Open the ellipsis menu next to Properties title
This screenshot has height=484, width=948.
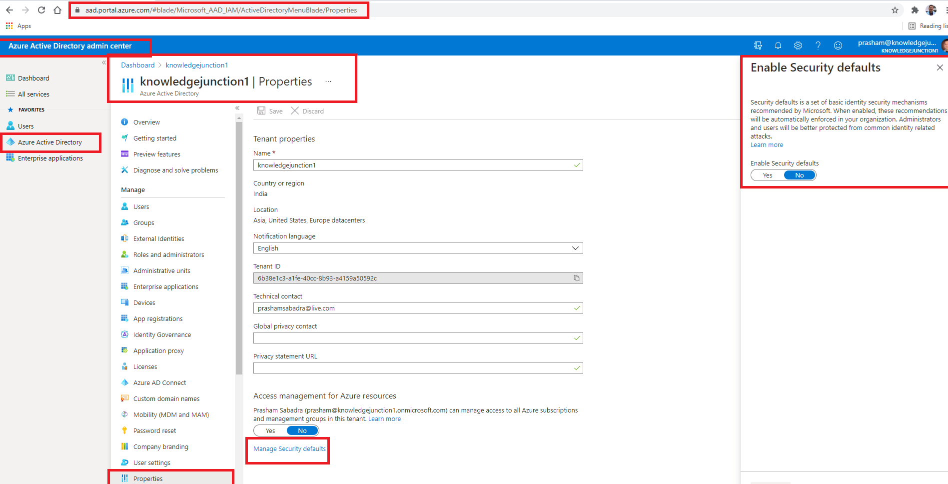(328, 81)
